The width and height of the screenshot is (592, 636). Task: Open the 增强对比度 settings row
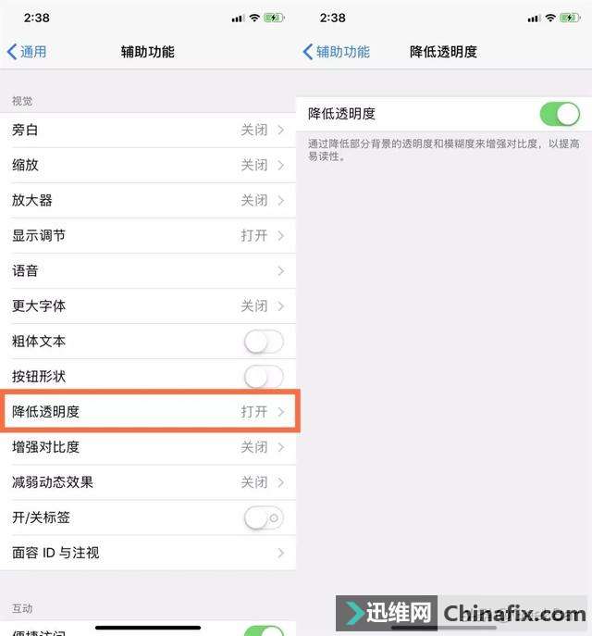click(x=148, y=447)
